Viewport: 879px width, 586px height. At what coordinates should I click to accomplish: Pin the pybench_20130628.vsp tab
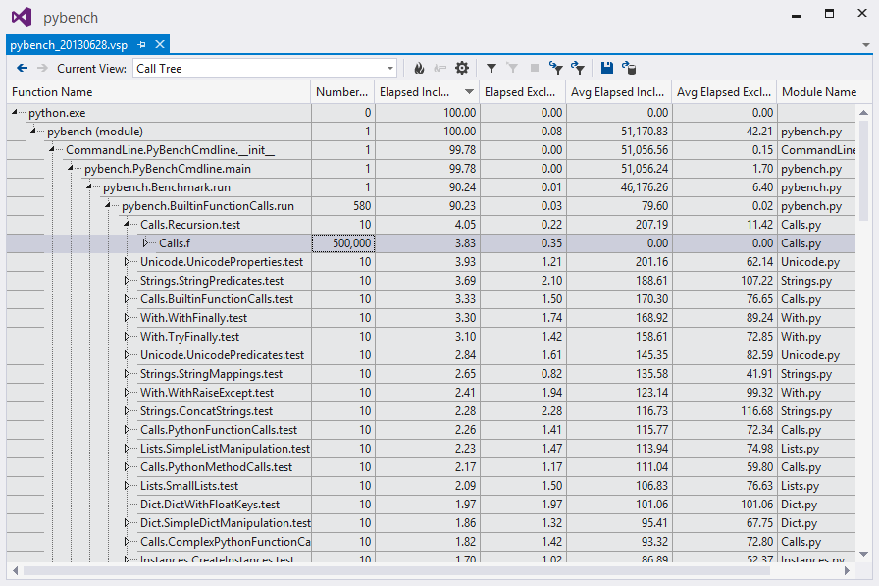tap(142, 44)
